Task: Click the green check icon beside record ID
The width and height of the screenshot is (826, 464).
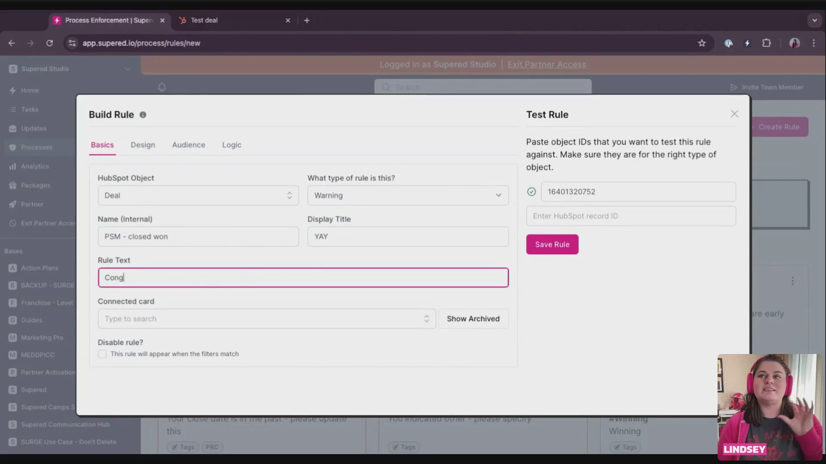Action: point(531,192)
